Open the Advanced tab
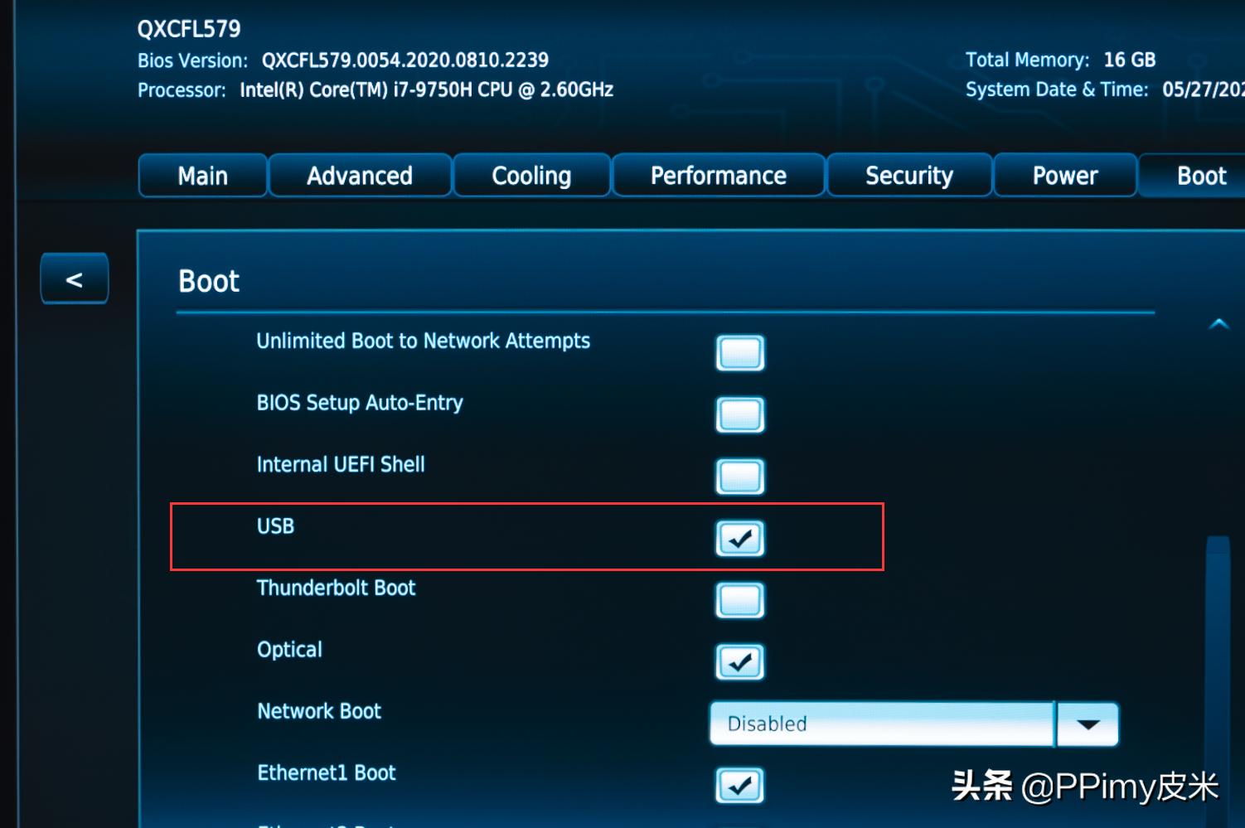Viewport: 1245px width, 828px height. coord(360,176)
